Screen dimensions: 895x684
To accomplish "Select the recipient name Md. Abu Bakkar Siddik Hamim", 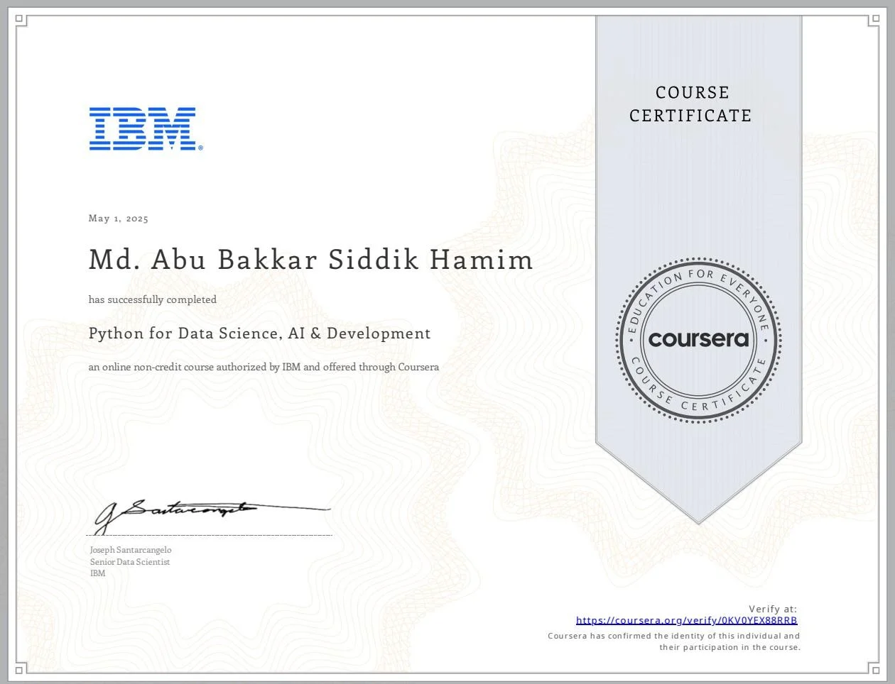I will [x=310, y=259].
